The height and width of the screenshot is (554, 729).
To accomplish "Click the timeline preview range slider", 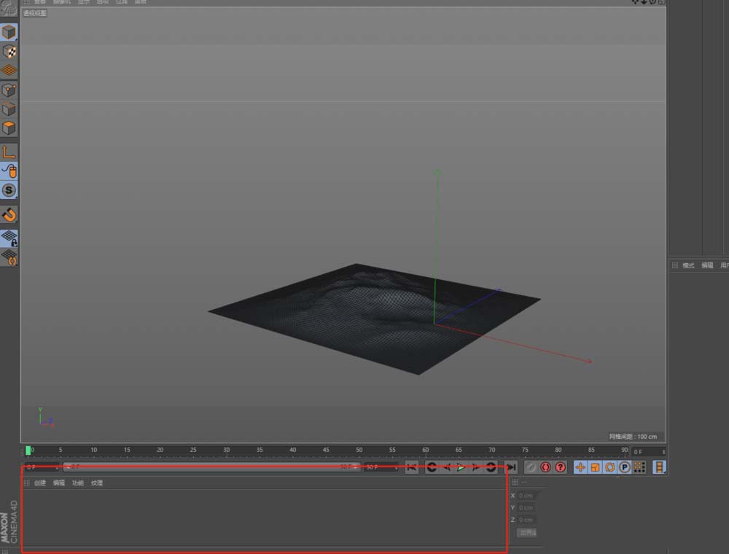I will tap(211, 467).
